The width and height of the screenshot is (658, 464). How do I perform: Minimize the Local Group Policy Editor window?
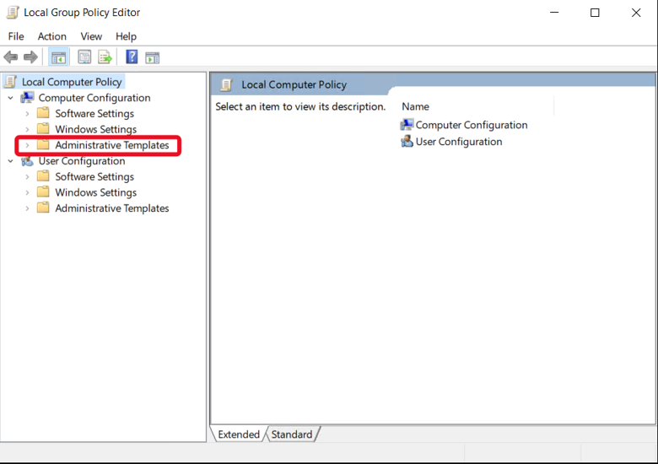click(554, 13)
